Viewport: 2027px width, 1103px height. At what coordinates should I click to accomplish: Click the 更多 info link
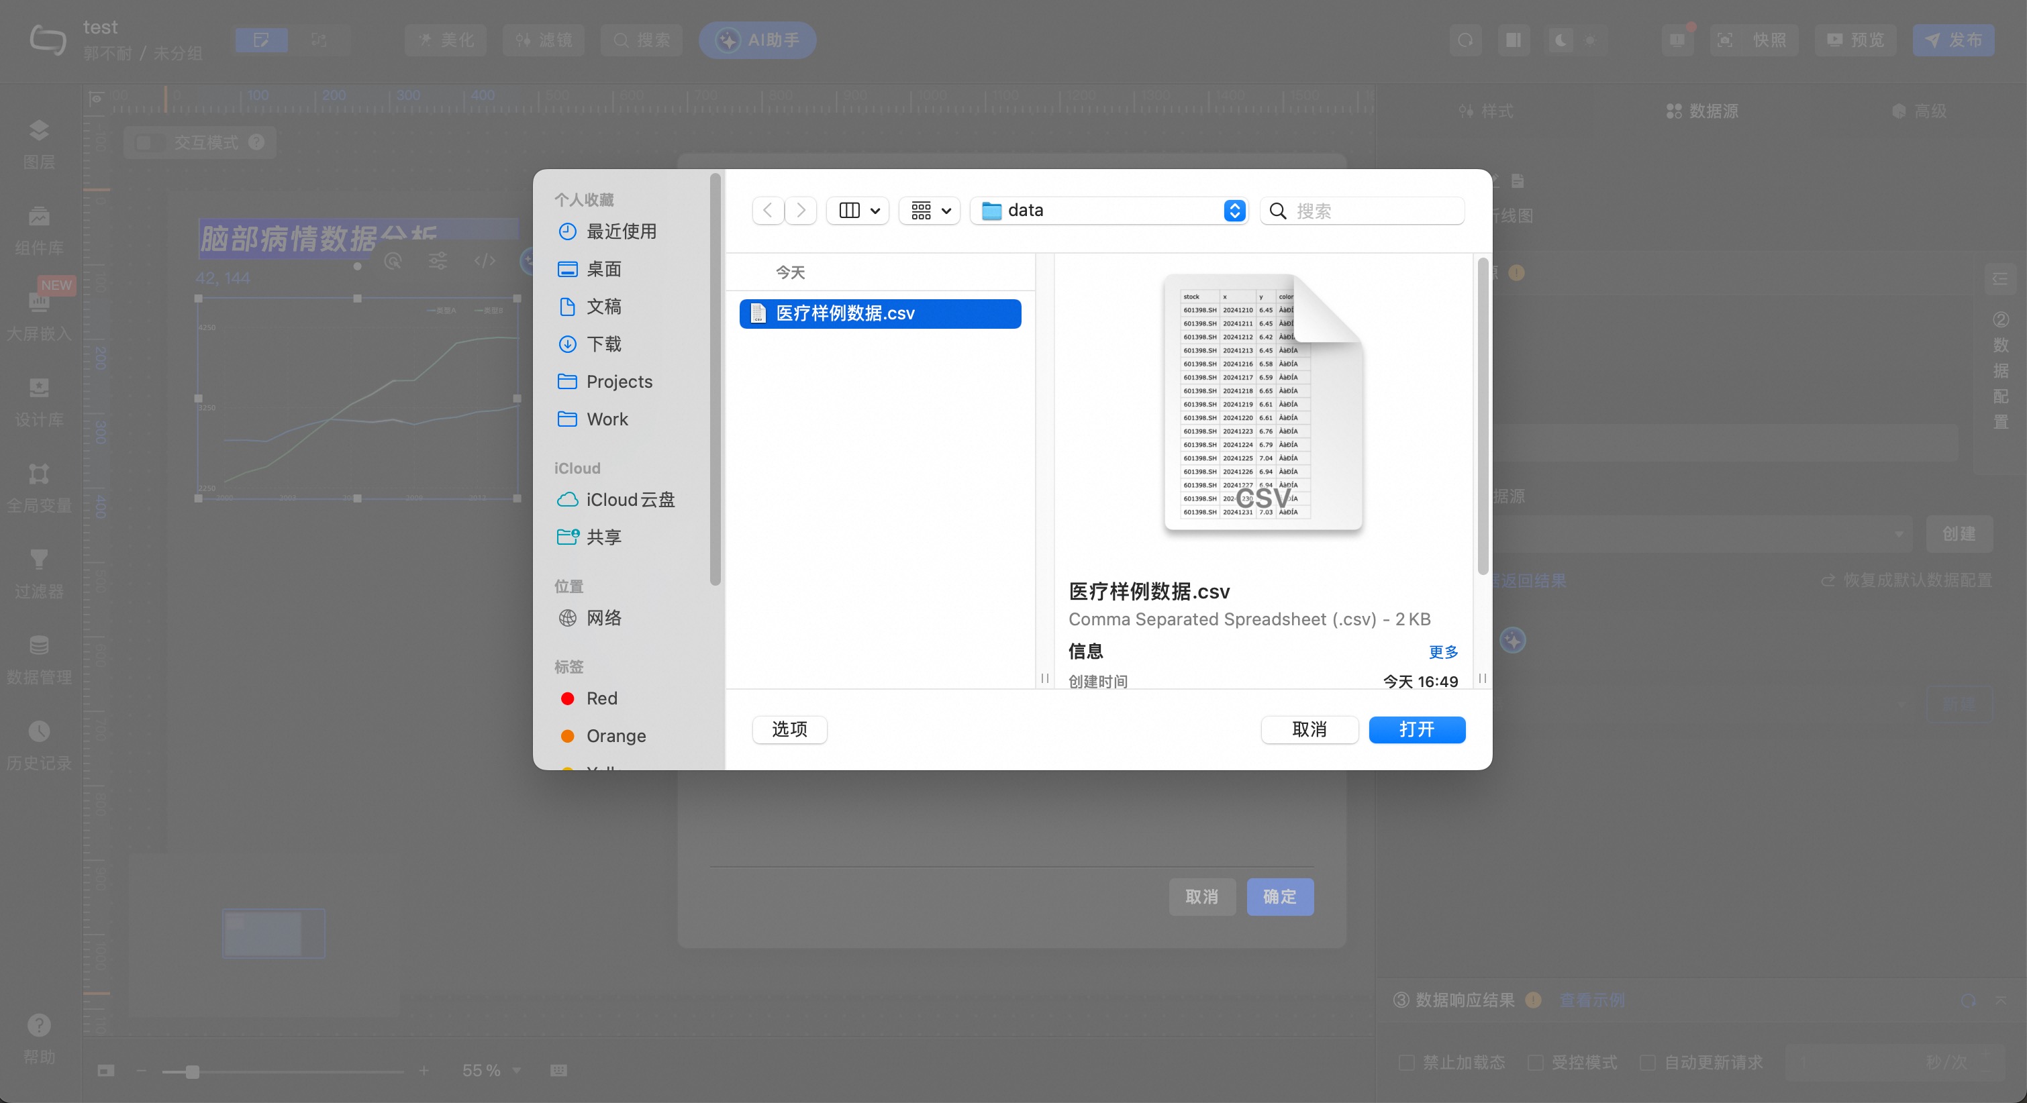(x=1443, y=651)
